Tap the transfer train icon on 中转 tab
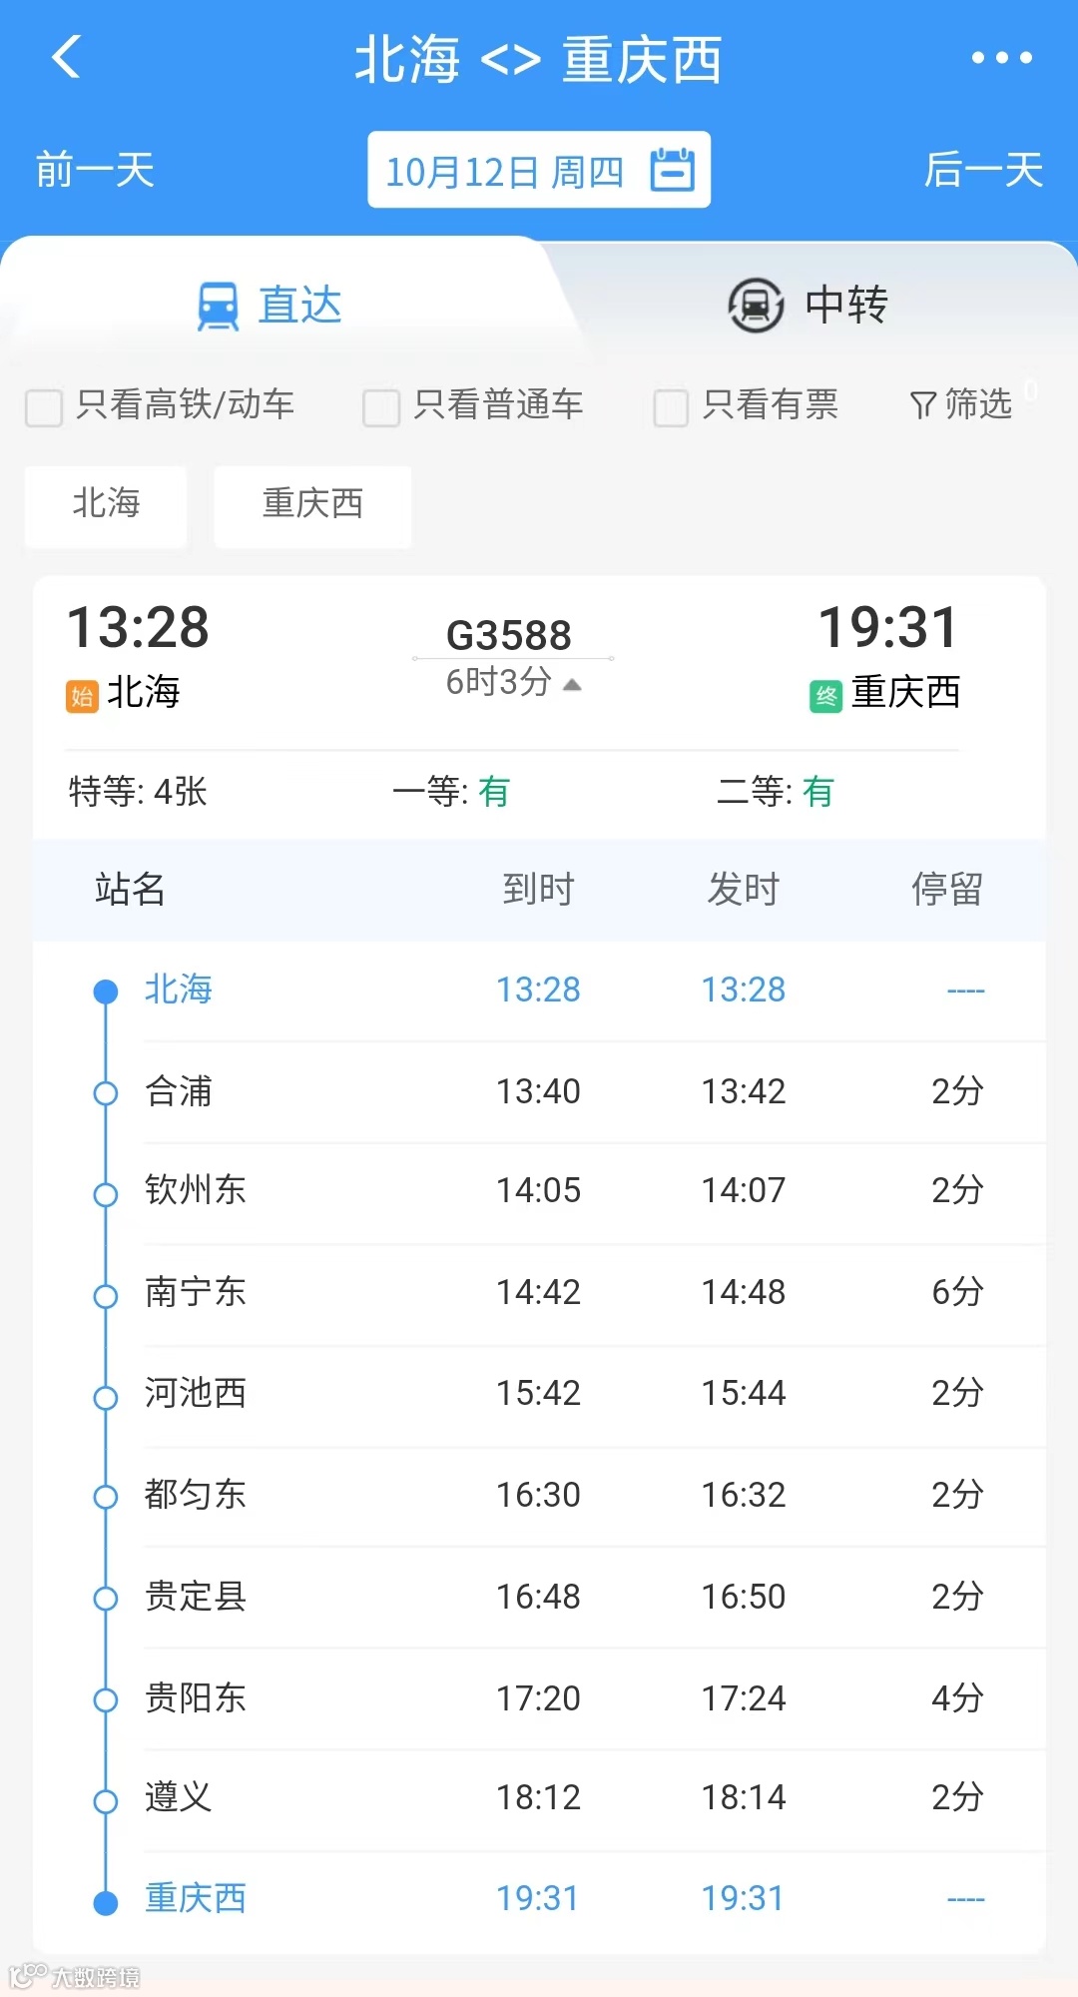This screenshot has height=1997, width=1078. [756, 305]
